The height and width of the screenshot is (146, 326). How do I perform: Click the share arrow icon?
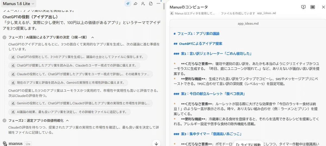(135, 4)
